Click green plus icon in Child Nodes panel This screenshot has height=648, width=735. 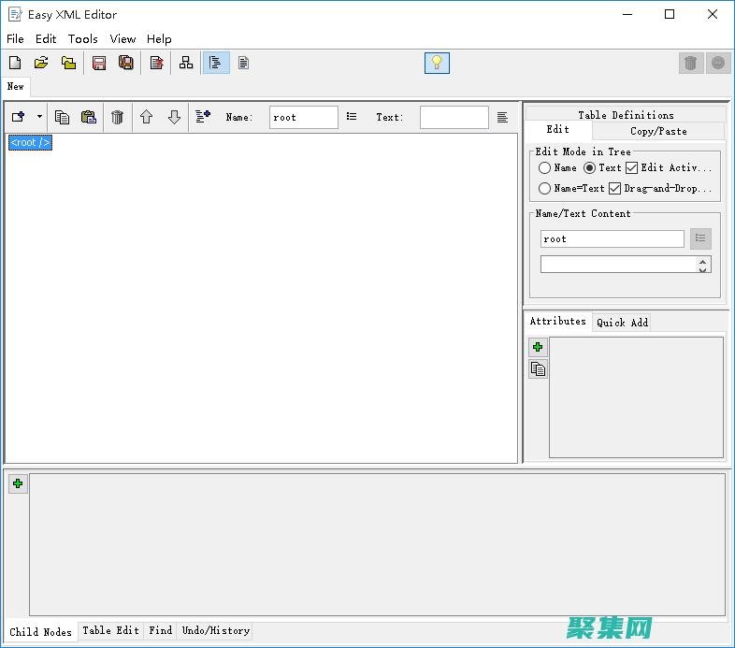[18, 483]
